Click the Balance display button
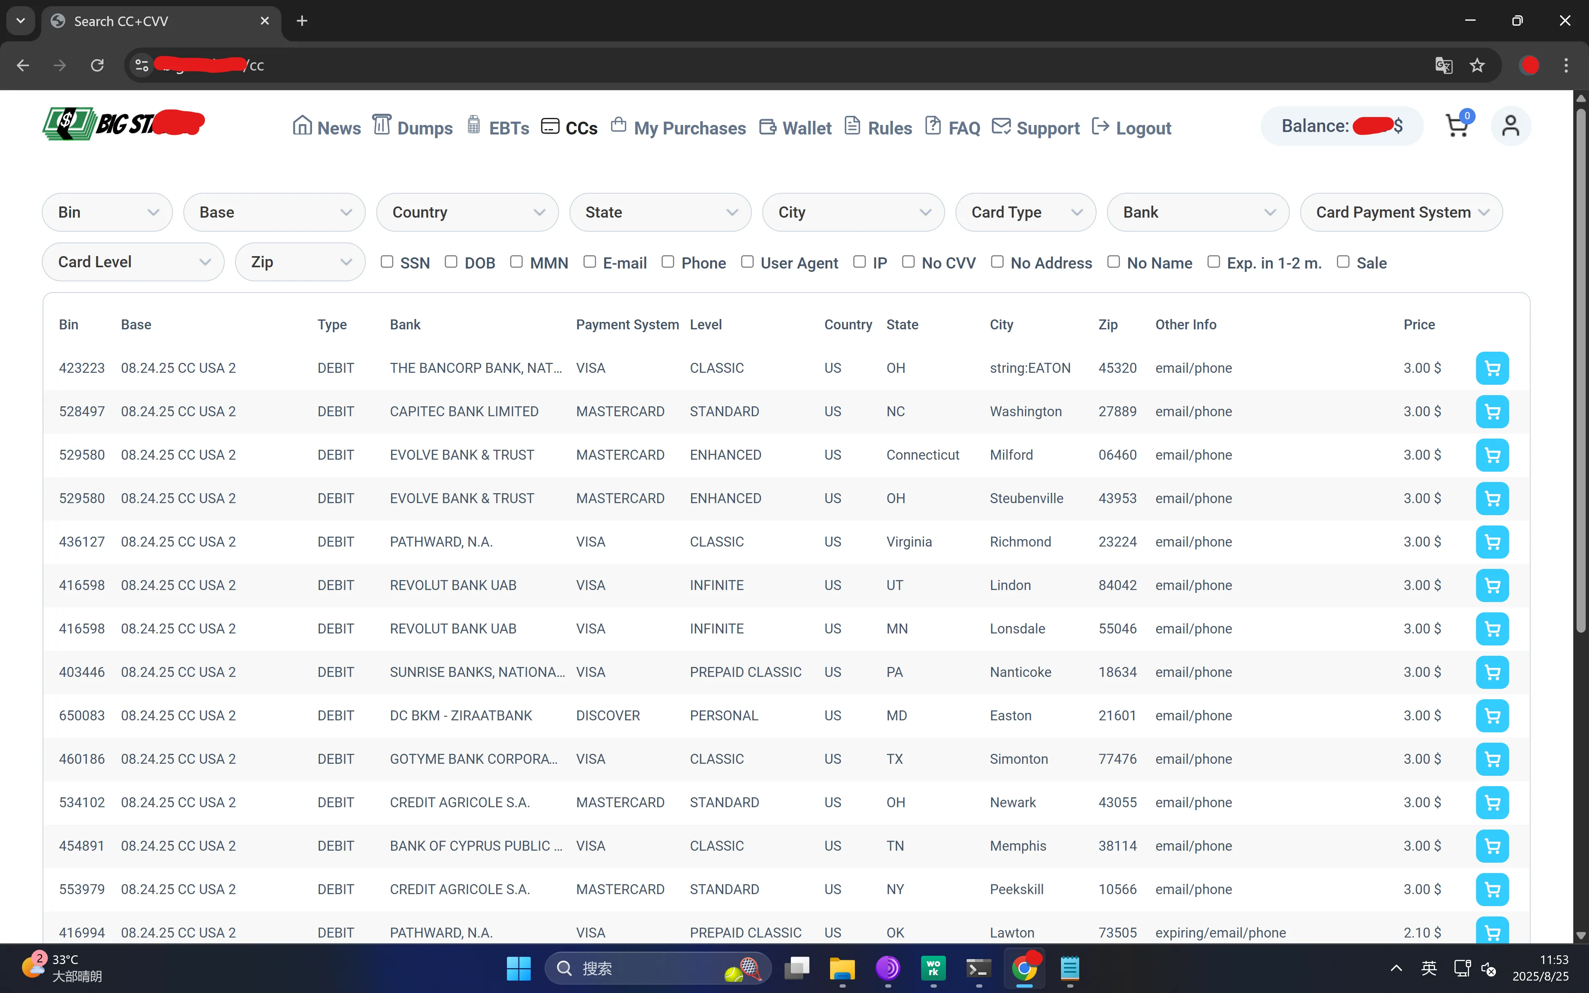The image size is (1589, 993). pos(1342,125)
